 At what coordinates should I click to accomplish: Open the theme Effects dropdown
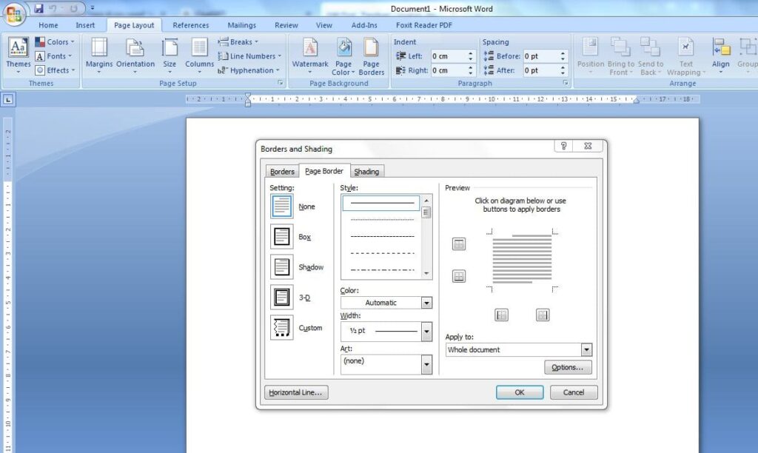55,70
